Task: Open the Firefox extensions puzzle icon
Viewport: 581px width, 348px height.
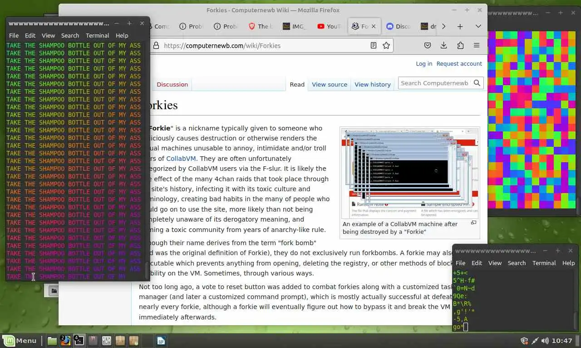Action: pyautogui.click(x=460, y=45)
